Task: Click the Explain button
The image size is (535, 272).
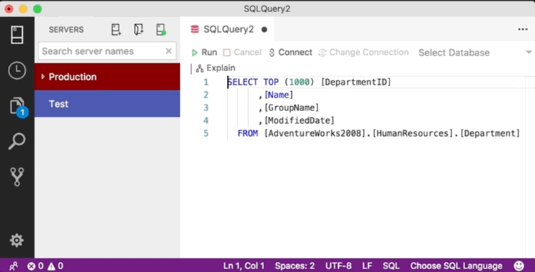Action: 215,68
